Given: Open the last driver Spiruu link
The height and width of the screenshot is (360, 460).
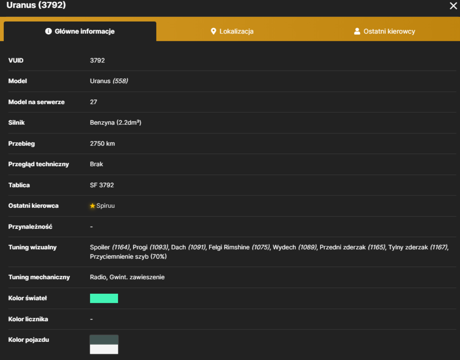Looking at the screenshot, I should [x=106, y=206].
